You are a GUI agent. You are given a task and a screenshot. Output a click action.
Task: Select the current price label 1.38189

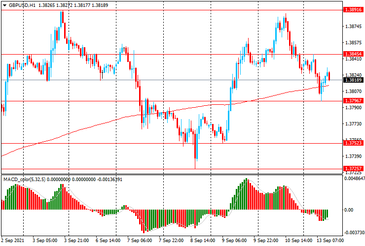353,80
